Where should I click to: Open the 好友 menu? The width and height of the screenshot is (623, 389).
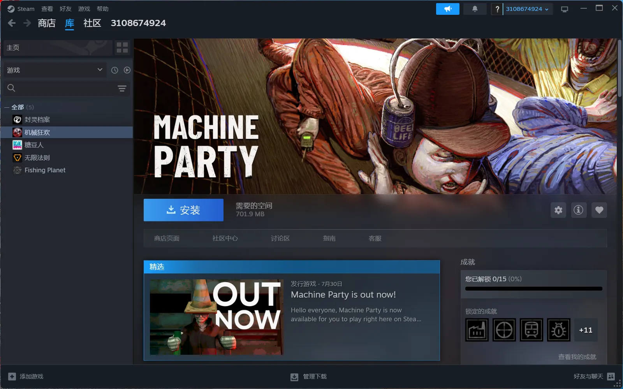(x=65, y=9)
